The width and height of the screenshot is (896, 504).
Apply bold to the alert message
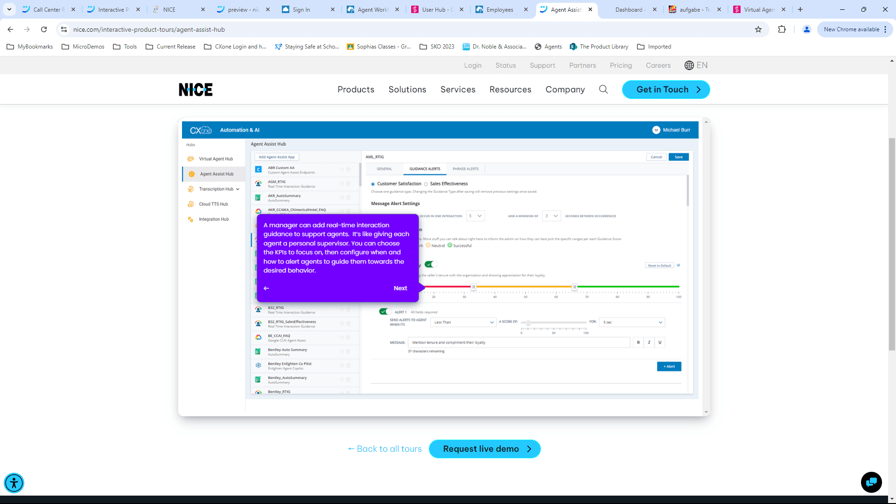click(x=638, y=343)
